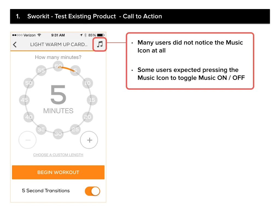The image size is (280, 210).
Task: Select 20 minutes on the dial
Action: point(87,117)
